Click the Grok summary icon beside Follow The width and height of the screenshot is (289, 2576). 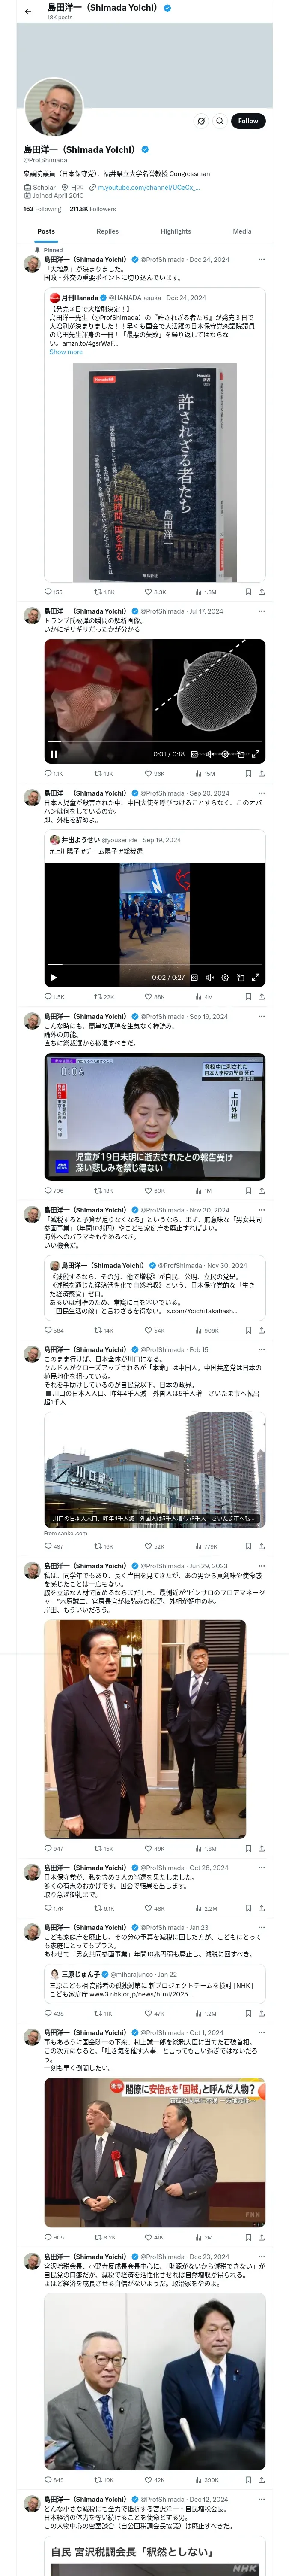pos(200,120)
